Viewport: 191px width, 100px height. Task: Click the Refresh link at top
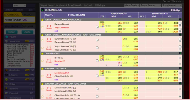coord(88,5)
